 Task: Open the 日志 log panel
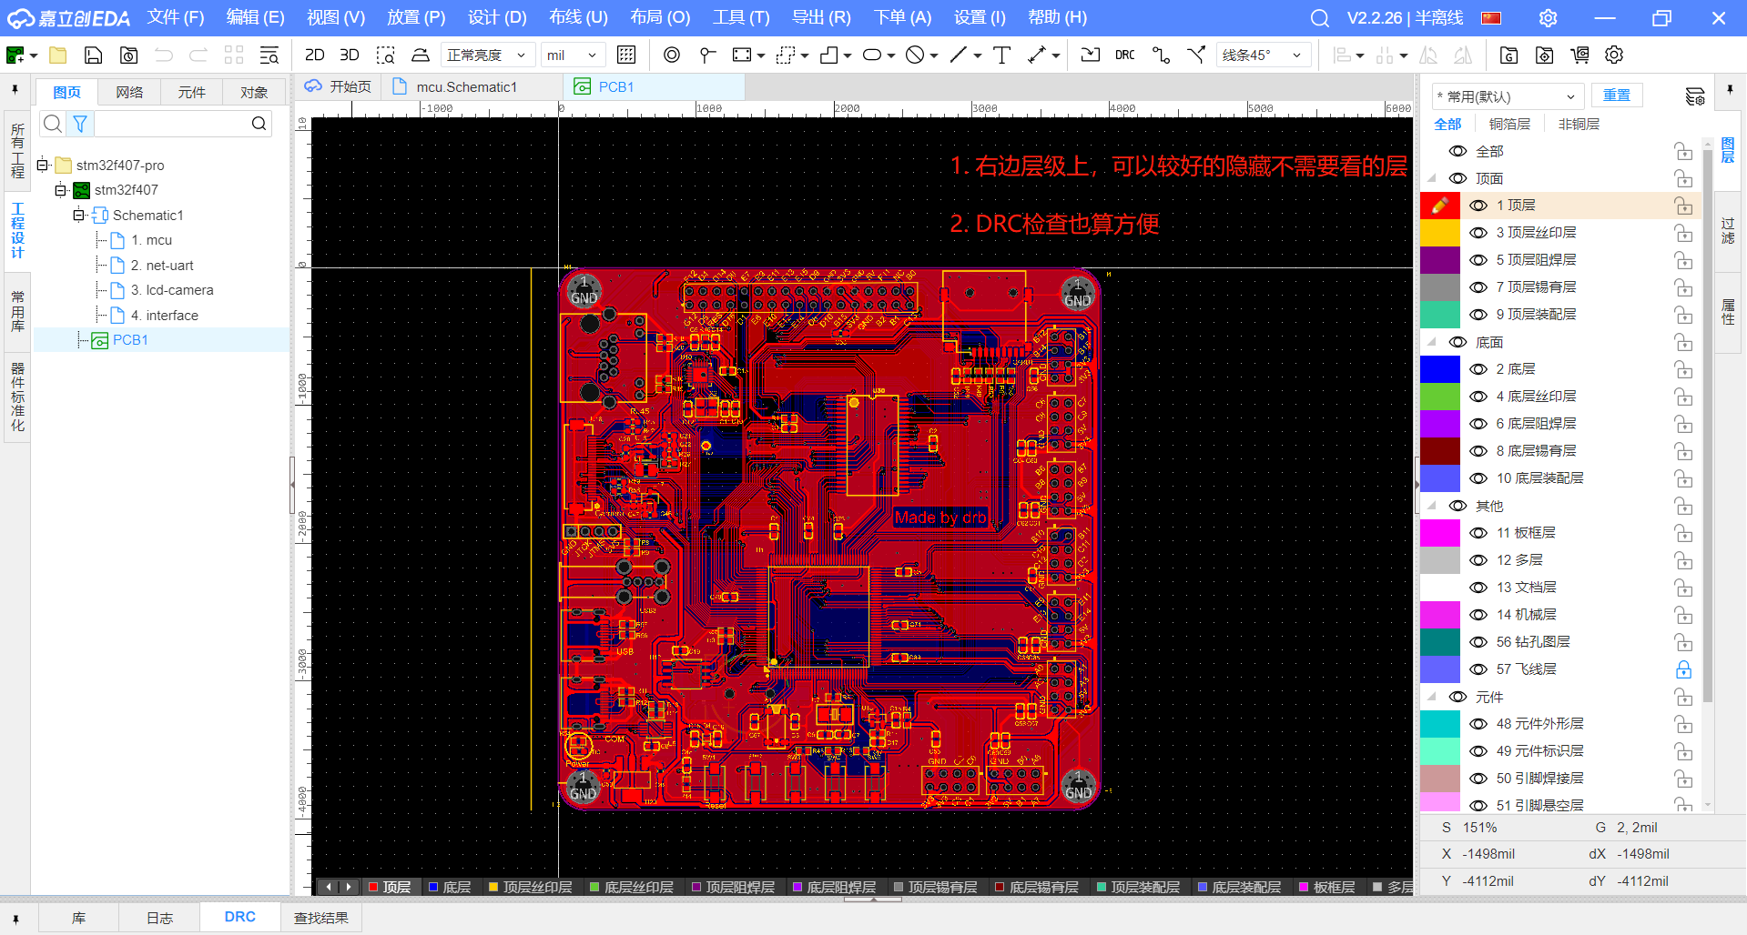pyautogui.click(x=159, y=919)
